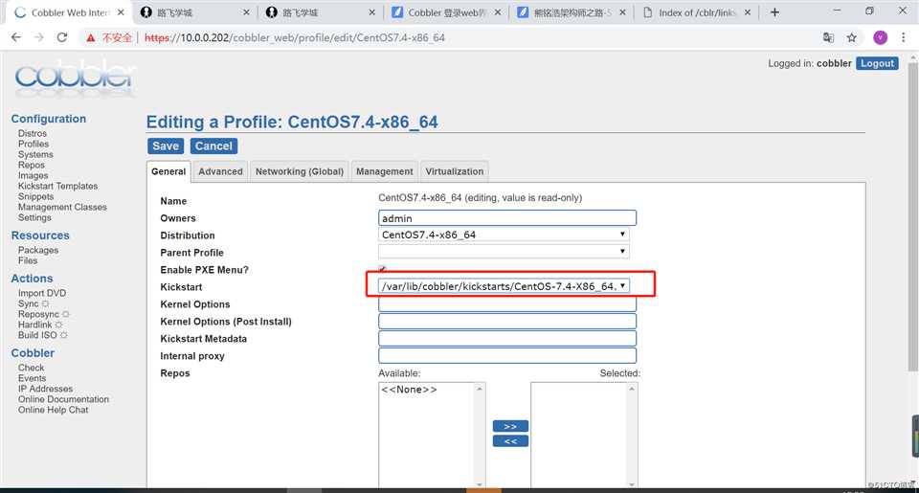Open Online Documentation link
Viewport: 919px width, 493px height.
point(63,399)
